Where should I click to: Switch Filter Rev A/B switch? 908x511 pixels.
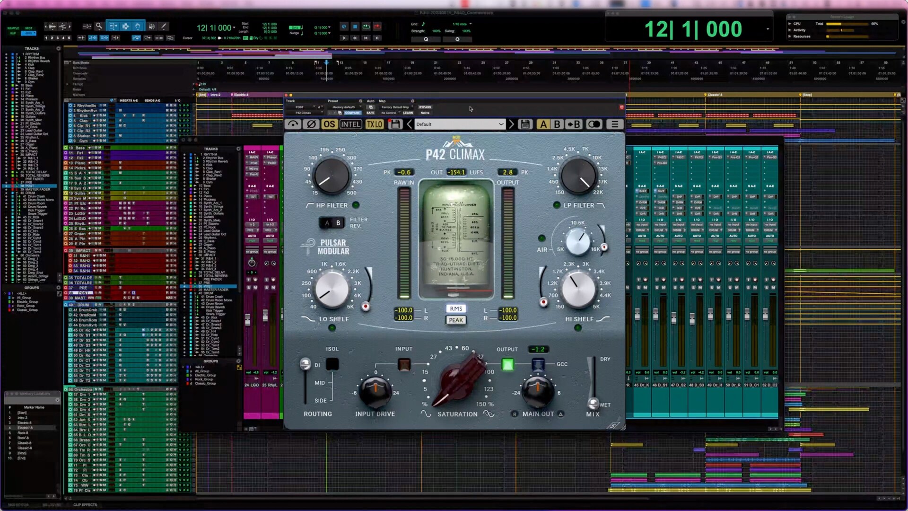[332, 223]
